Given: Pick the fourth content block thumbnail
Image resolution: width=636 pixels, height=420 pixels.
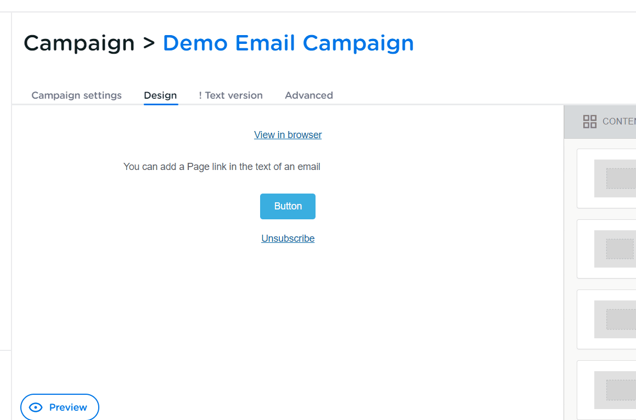Looking at the screenshot, I should coord(615,390).
